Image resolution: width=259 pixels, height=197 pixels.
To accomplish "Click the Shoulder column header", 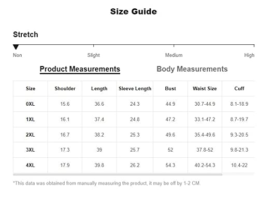I will pyautogui.click(x=65, y=89).
